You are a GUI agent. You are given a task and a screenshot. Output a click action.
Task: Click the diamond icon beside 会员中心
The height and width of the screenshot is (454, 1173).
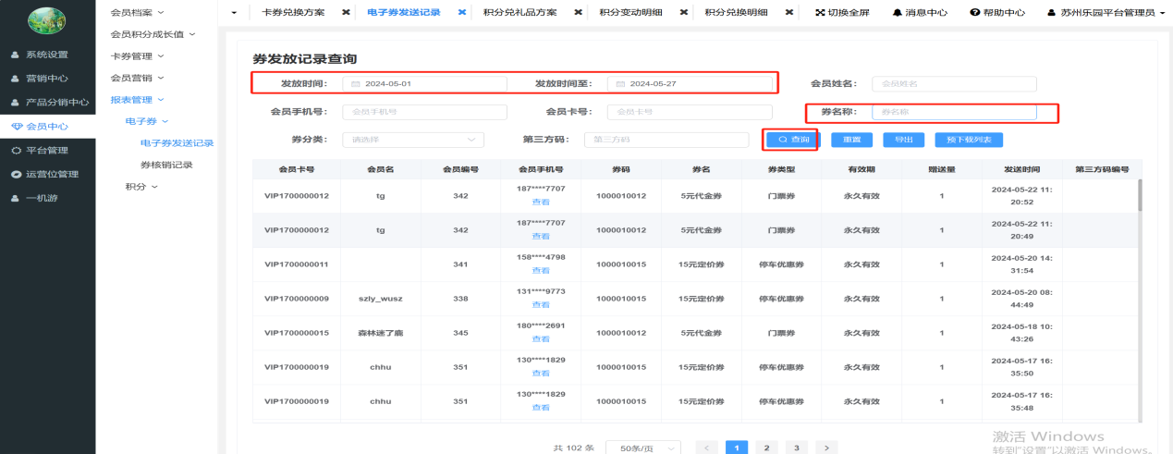(x=16, y=127)
